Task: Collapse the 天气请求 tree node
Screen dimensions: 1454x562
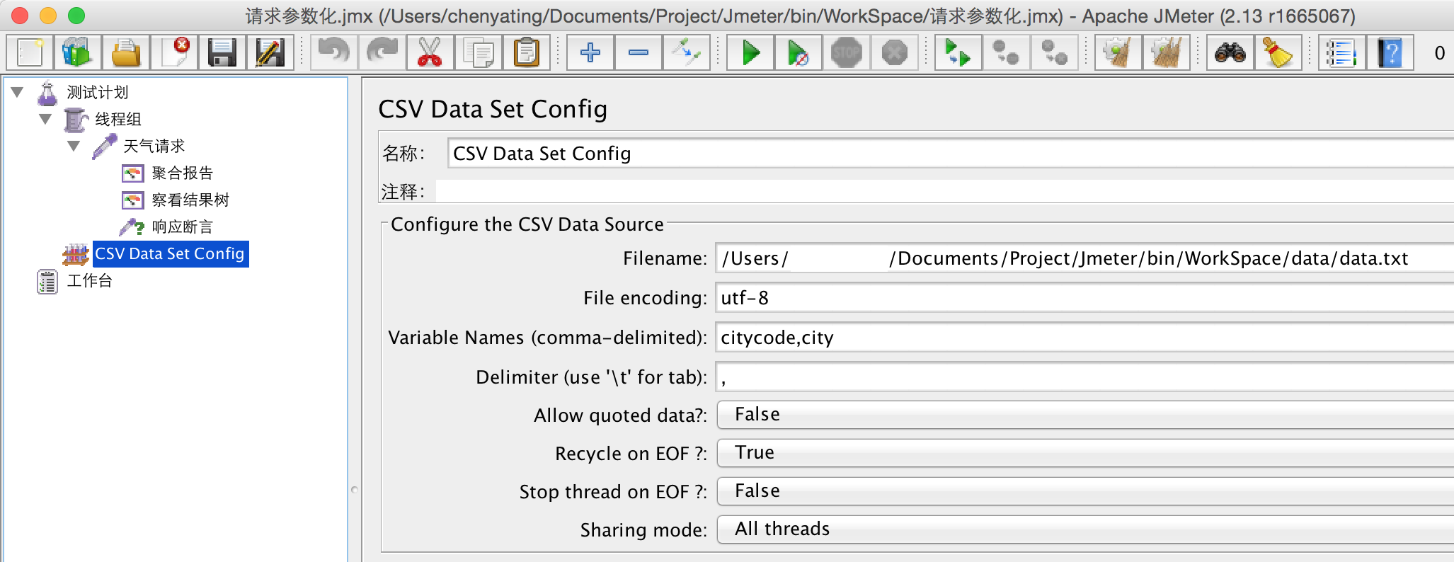Action: (x=74, y=146)
